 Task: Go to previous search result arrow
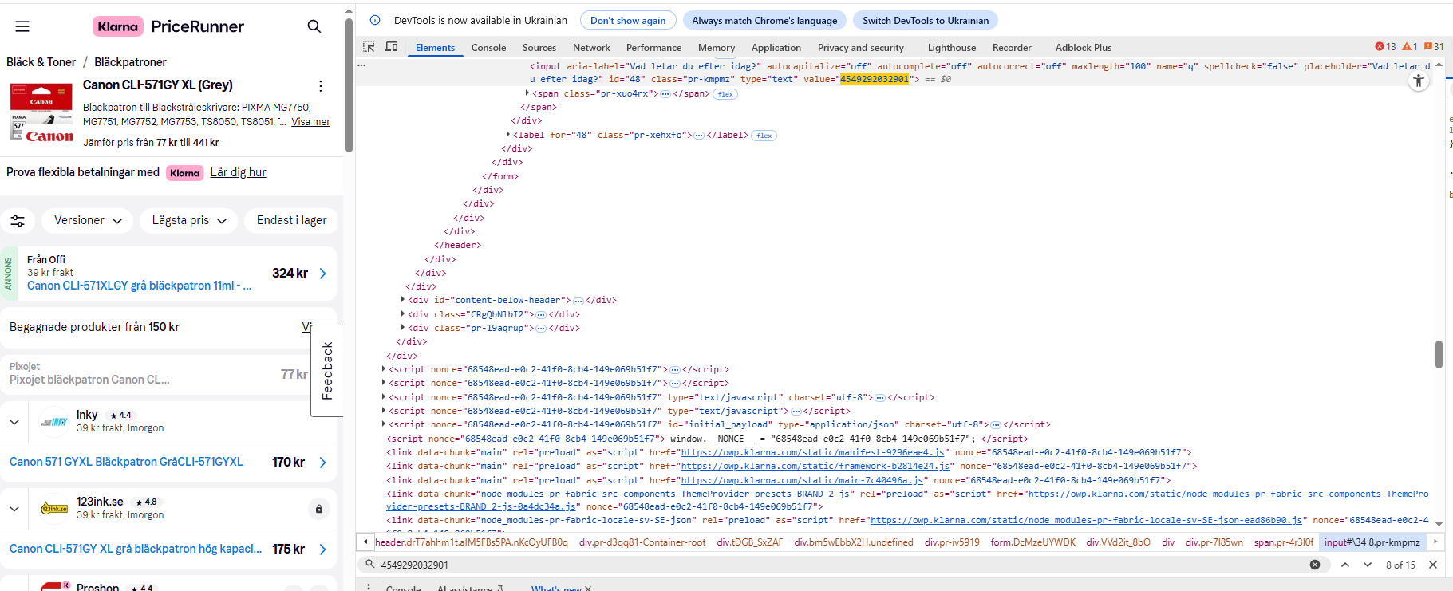tap(1345, 565)
